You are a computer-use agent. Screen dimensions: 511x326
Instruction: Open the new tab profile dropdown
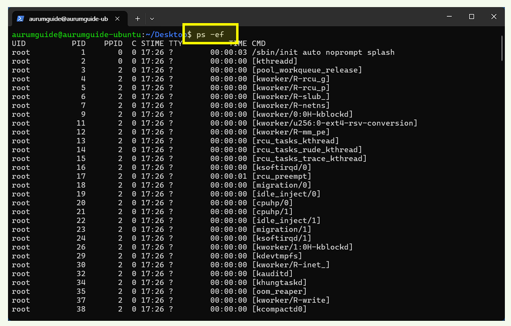coord(152,18)
